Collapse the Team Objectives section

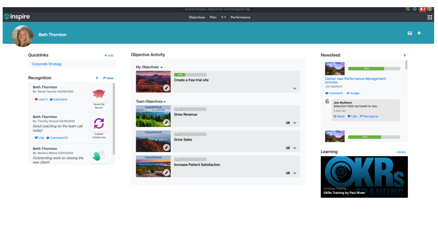tap(151, 101)
